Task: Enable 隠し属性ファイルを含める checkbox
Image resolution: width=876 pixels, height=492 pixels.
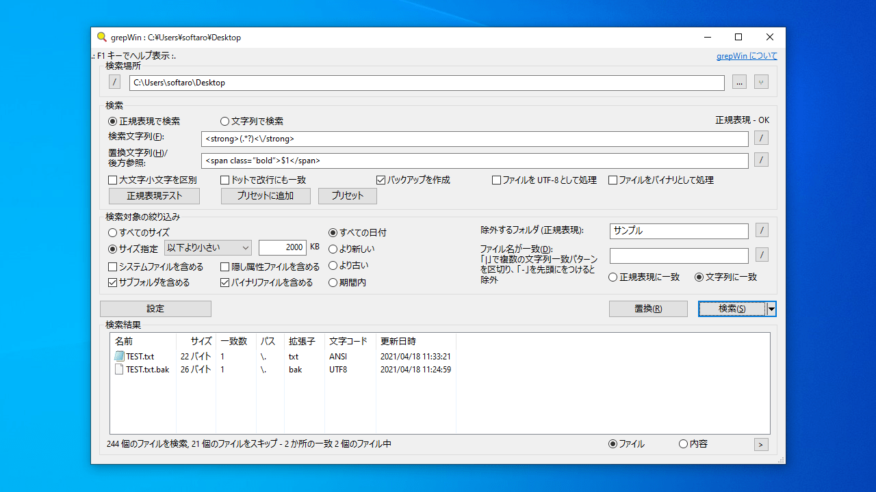Action: coord(270,267)
